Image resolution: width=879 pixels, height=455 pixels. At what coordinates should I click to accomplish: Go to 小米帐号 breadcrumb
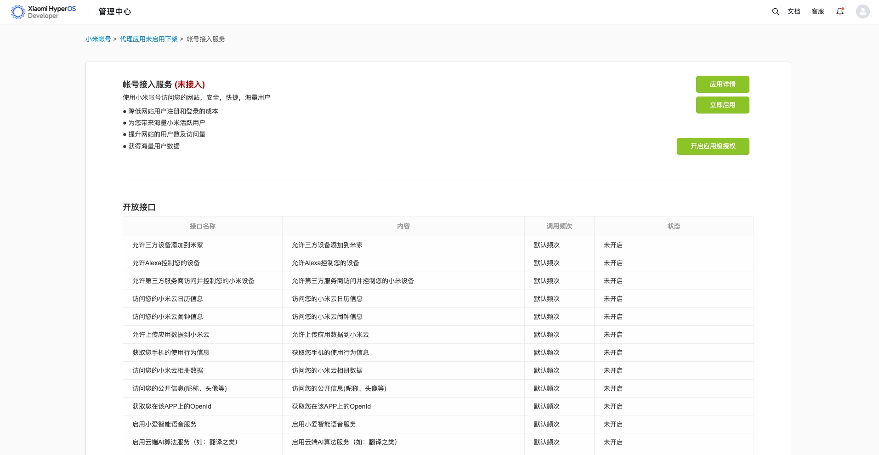tap(98, 39)
